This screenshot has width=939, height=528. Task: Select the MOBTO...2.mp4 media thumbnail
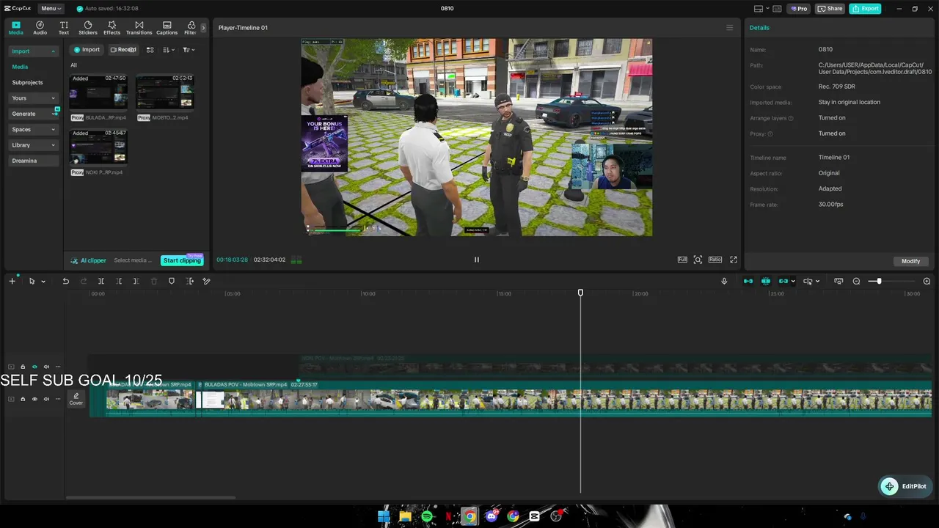pyautogui.click(x=164, y=92)
